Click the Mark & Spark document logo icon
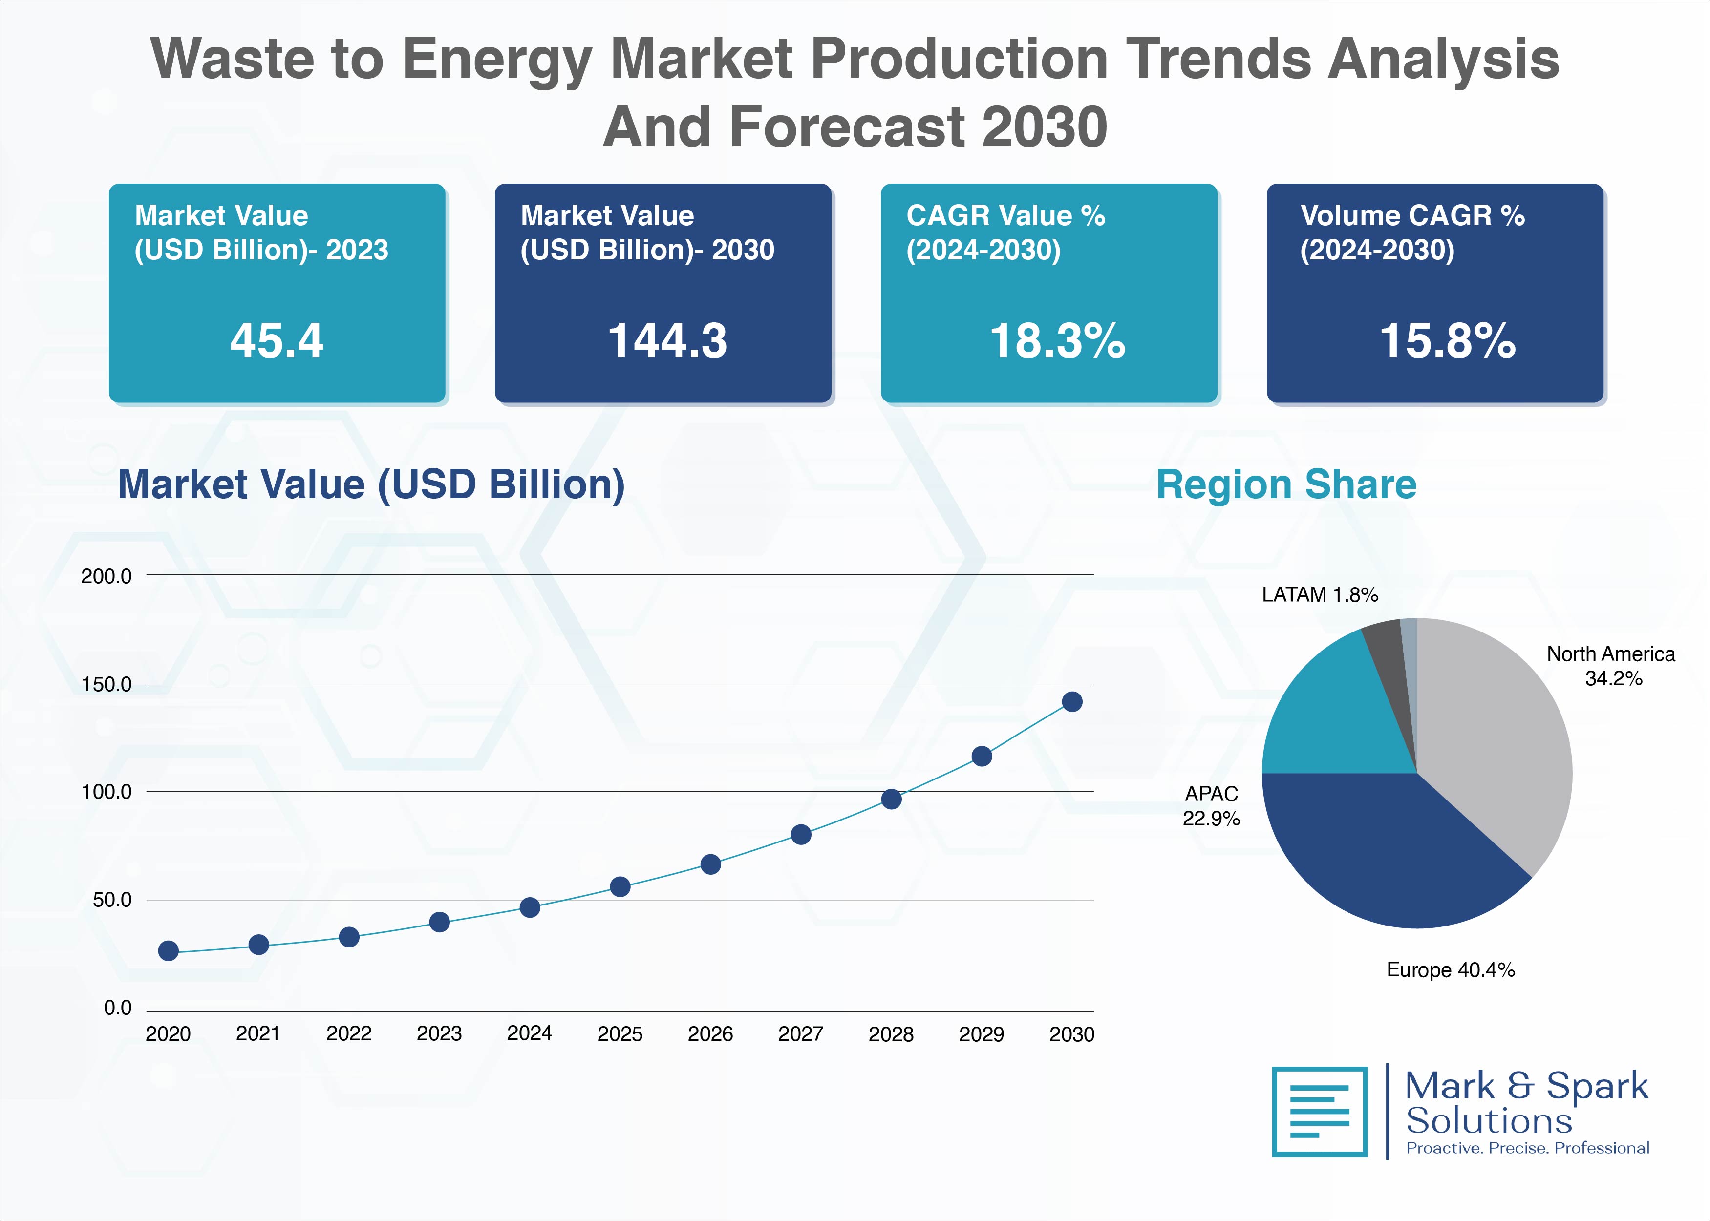1710x1221 pixels. pos(1320,1111)
